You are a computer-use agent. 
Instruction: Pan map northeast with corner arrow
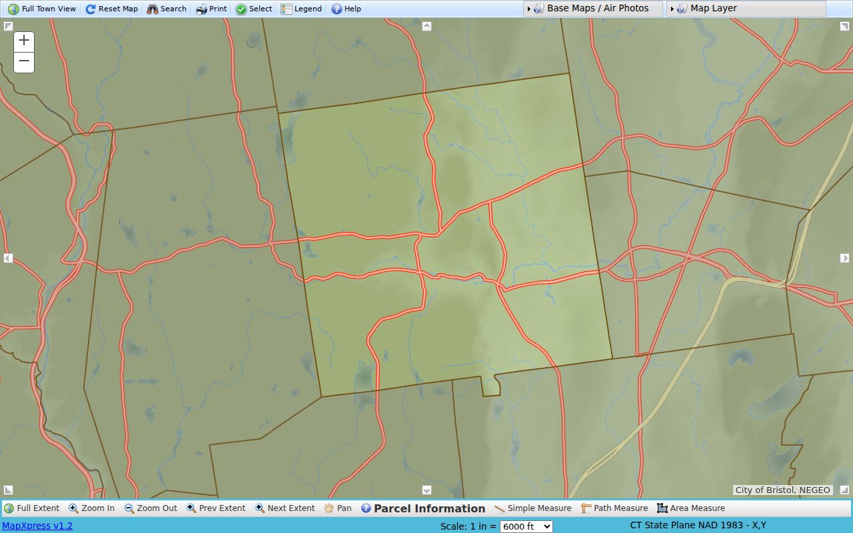coord(844,26)
